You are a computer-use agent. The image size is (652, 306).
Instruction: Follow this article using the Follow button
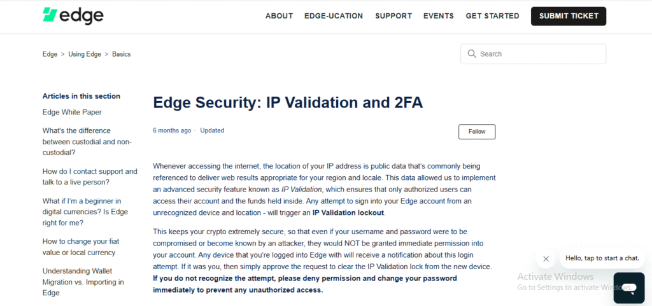coord(477,132)
